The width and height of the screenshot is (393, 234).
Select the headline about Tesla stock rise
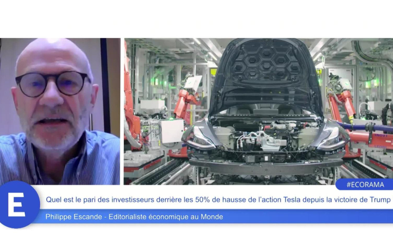[218, 200]
